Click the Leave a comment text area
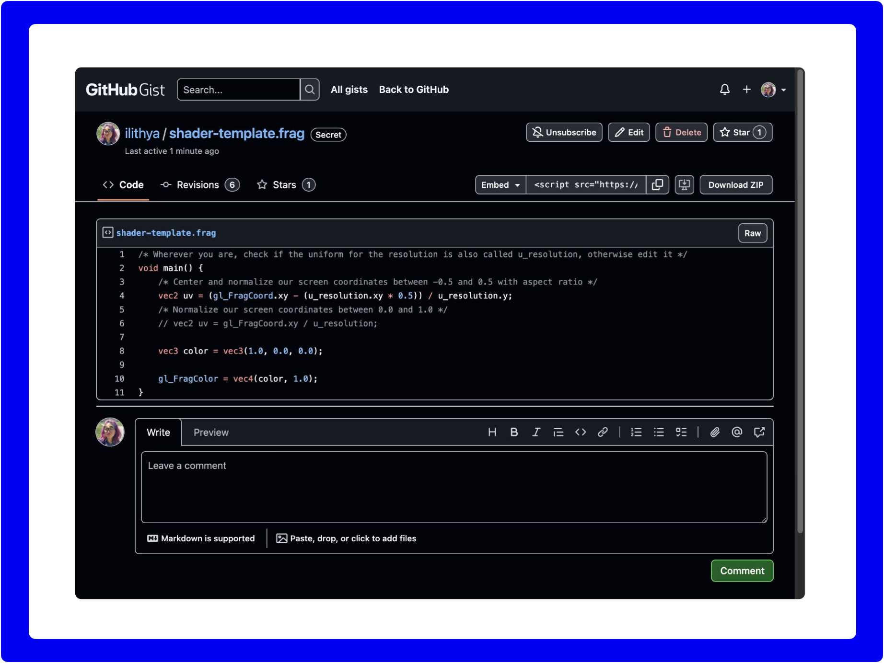This screenshot has width=884, height=663. click(x=454, y=487)
